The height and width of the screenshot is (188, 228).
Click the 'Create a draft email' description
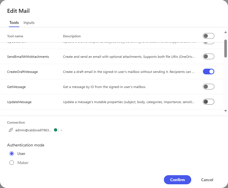click(129, 72)
